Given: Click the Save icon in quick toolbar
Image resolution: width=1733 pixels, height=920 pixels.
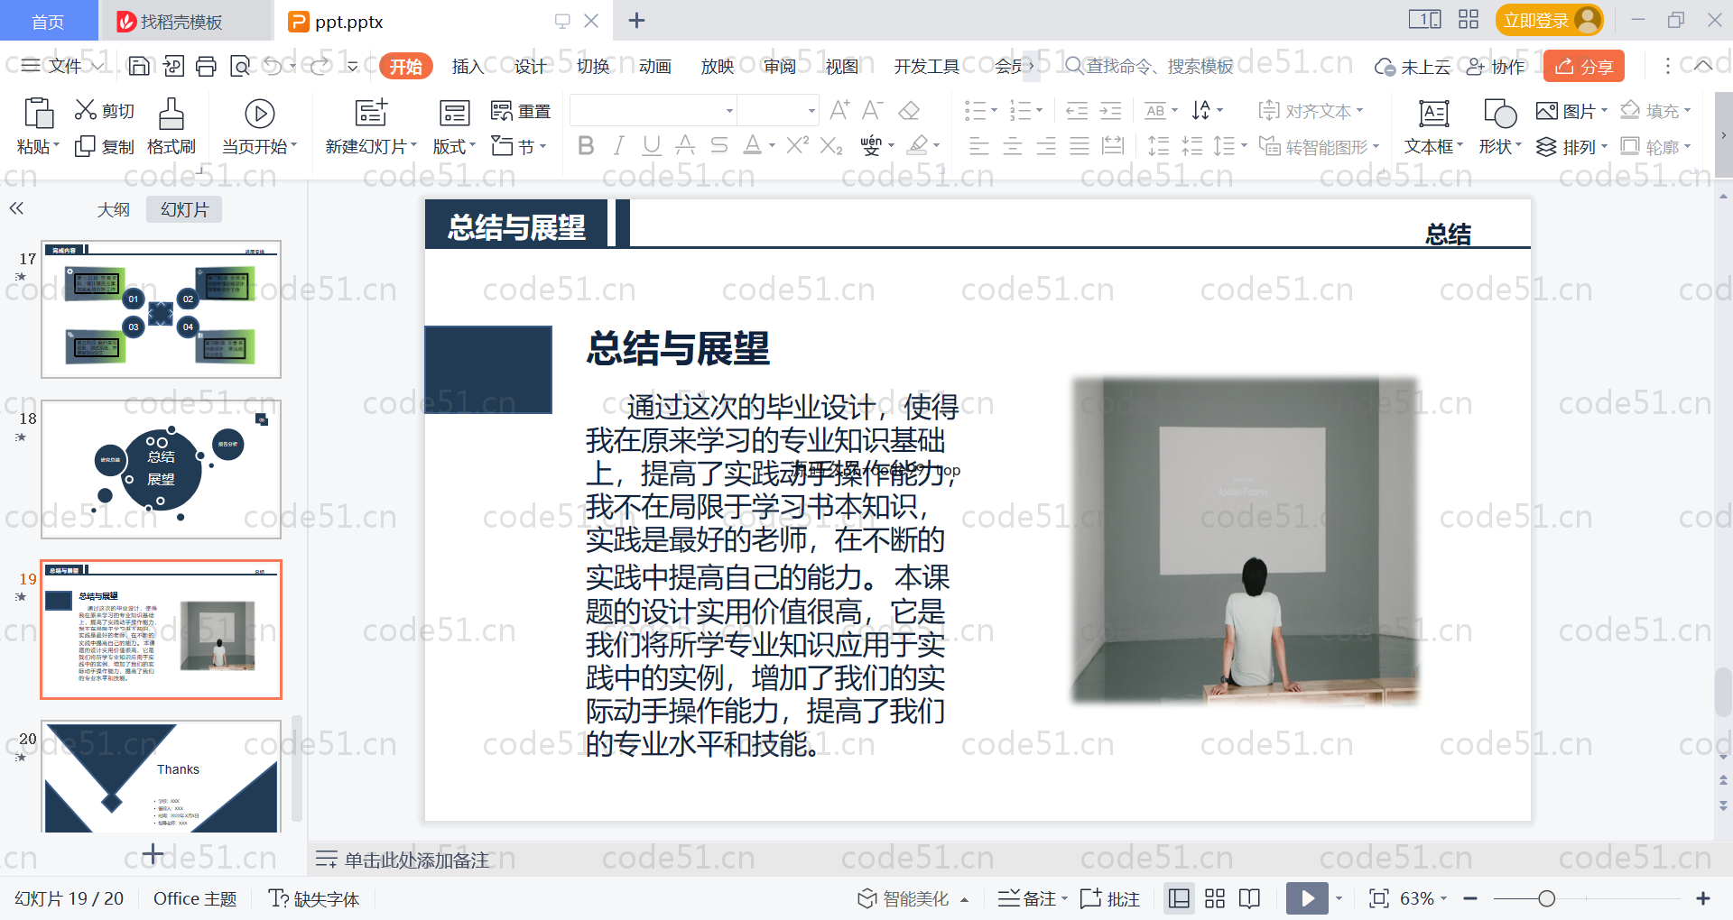Looking at the screenshot, I should (139, 66).
